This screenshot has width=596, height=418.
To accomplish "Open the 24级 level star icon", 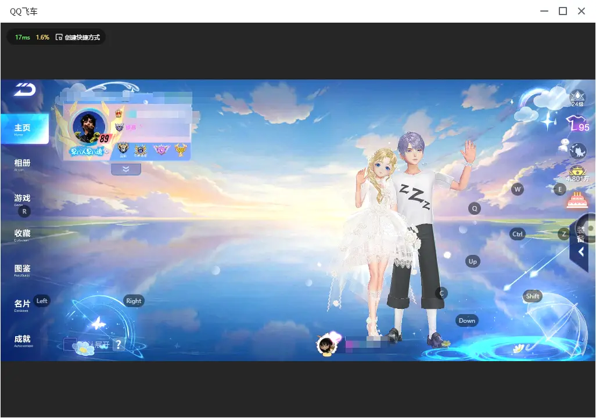I will coord(577,99).
